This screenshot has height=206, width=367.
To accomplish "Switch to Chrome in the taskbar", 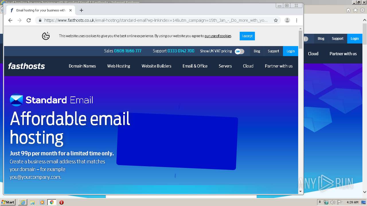I will [x=52, y=202].
